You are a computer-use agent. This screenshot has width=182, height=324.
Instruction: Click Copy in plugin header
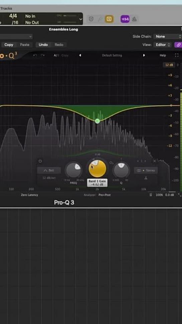[9, 45]
